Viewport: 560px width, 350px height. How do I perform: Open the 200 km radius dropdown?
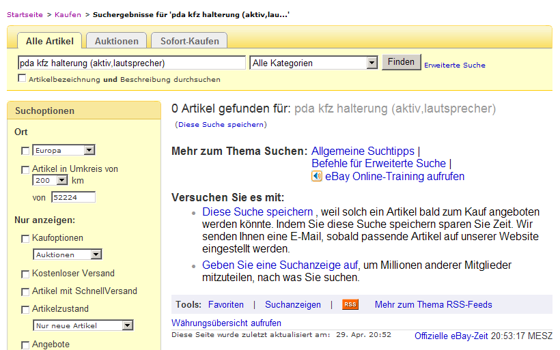tap(50, 180)
